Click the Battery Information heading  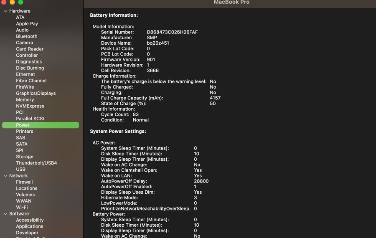click(114, 15)
